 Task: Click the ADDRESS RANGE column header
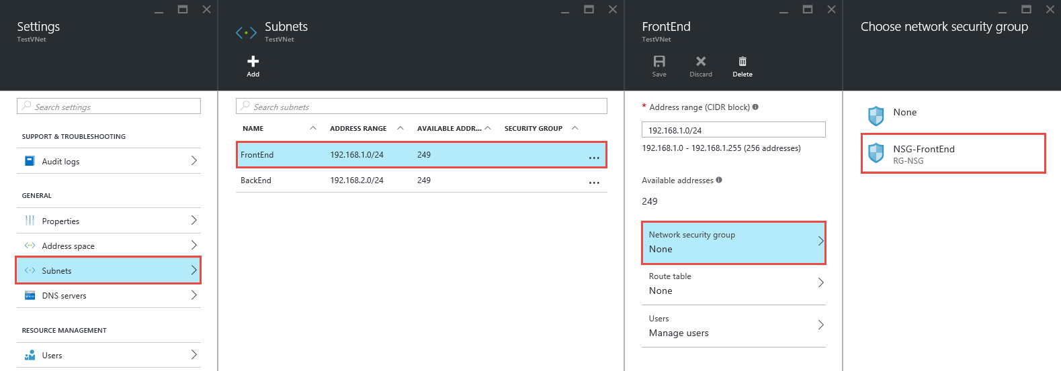(358, 128)
